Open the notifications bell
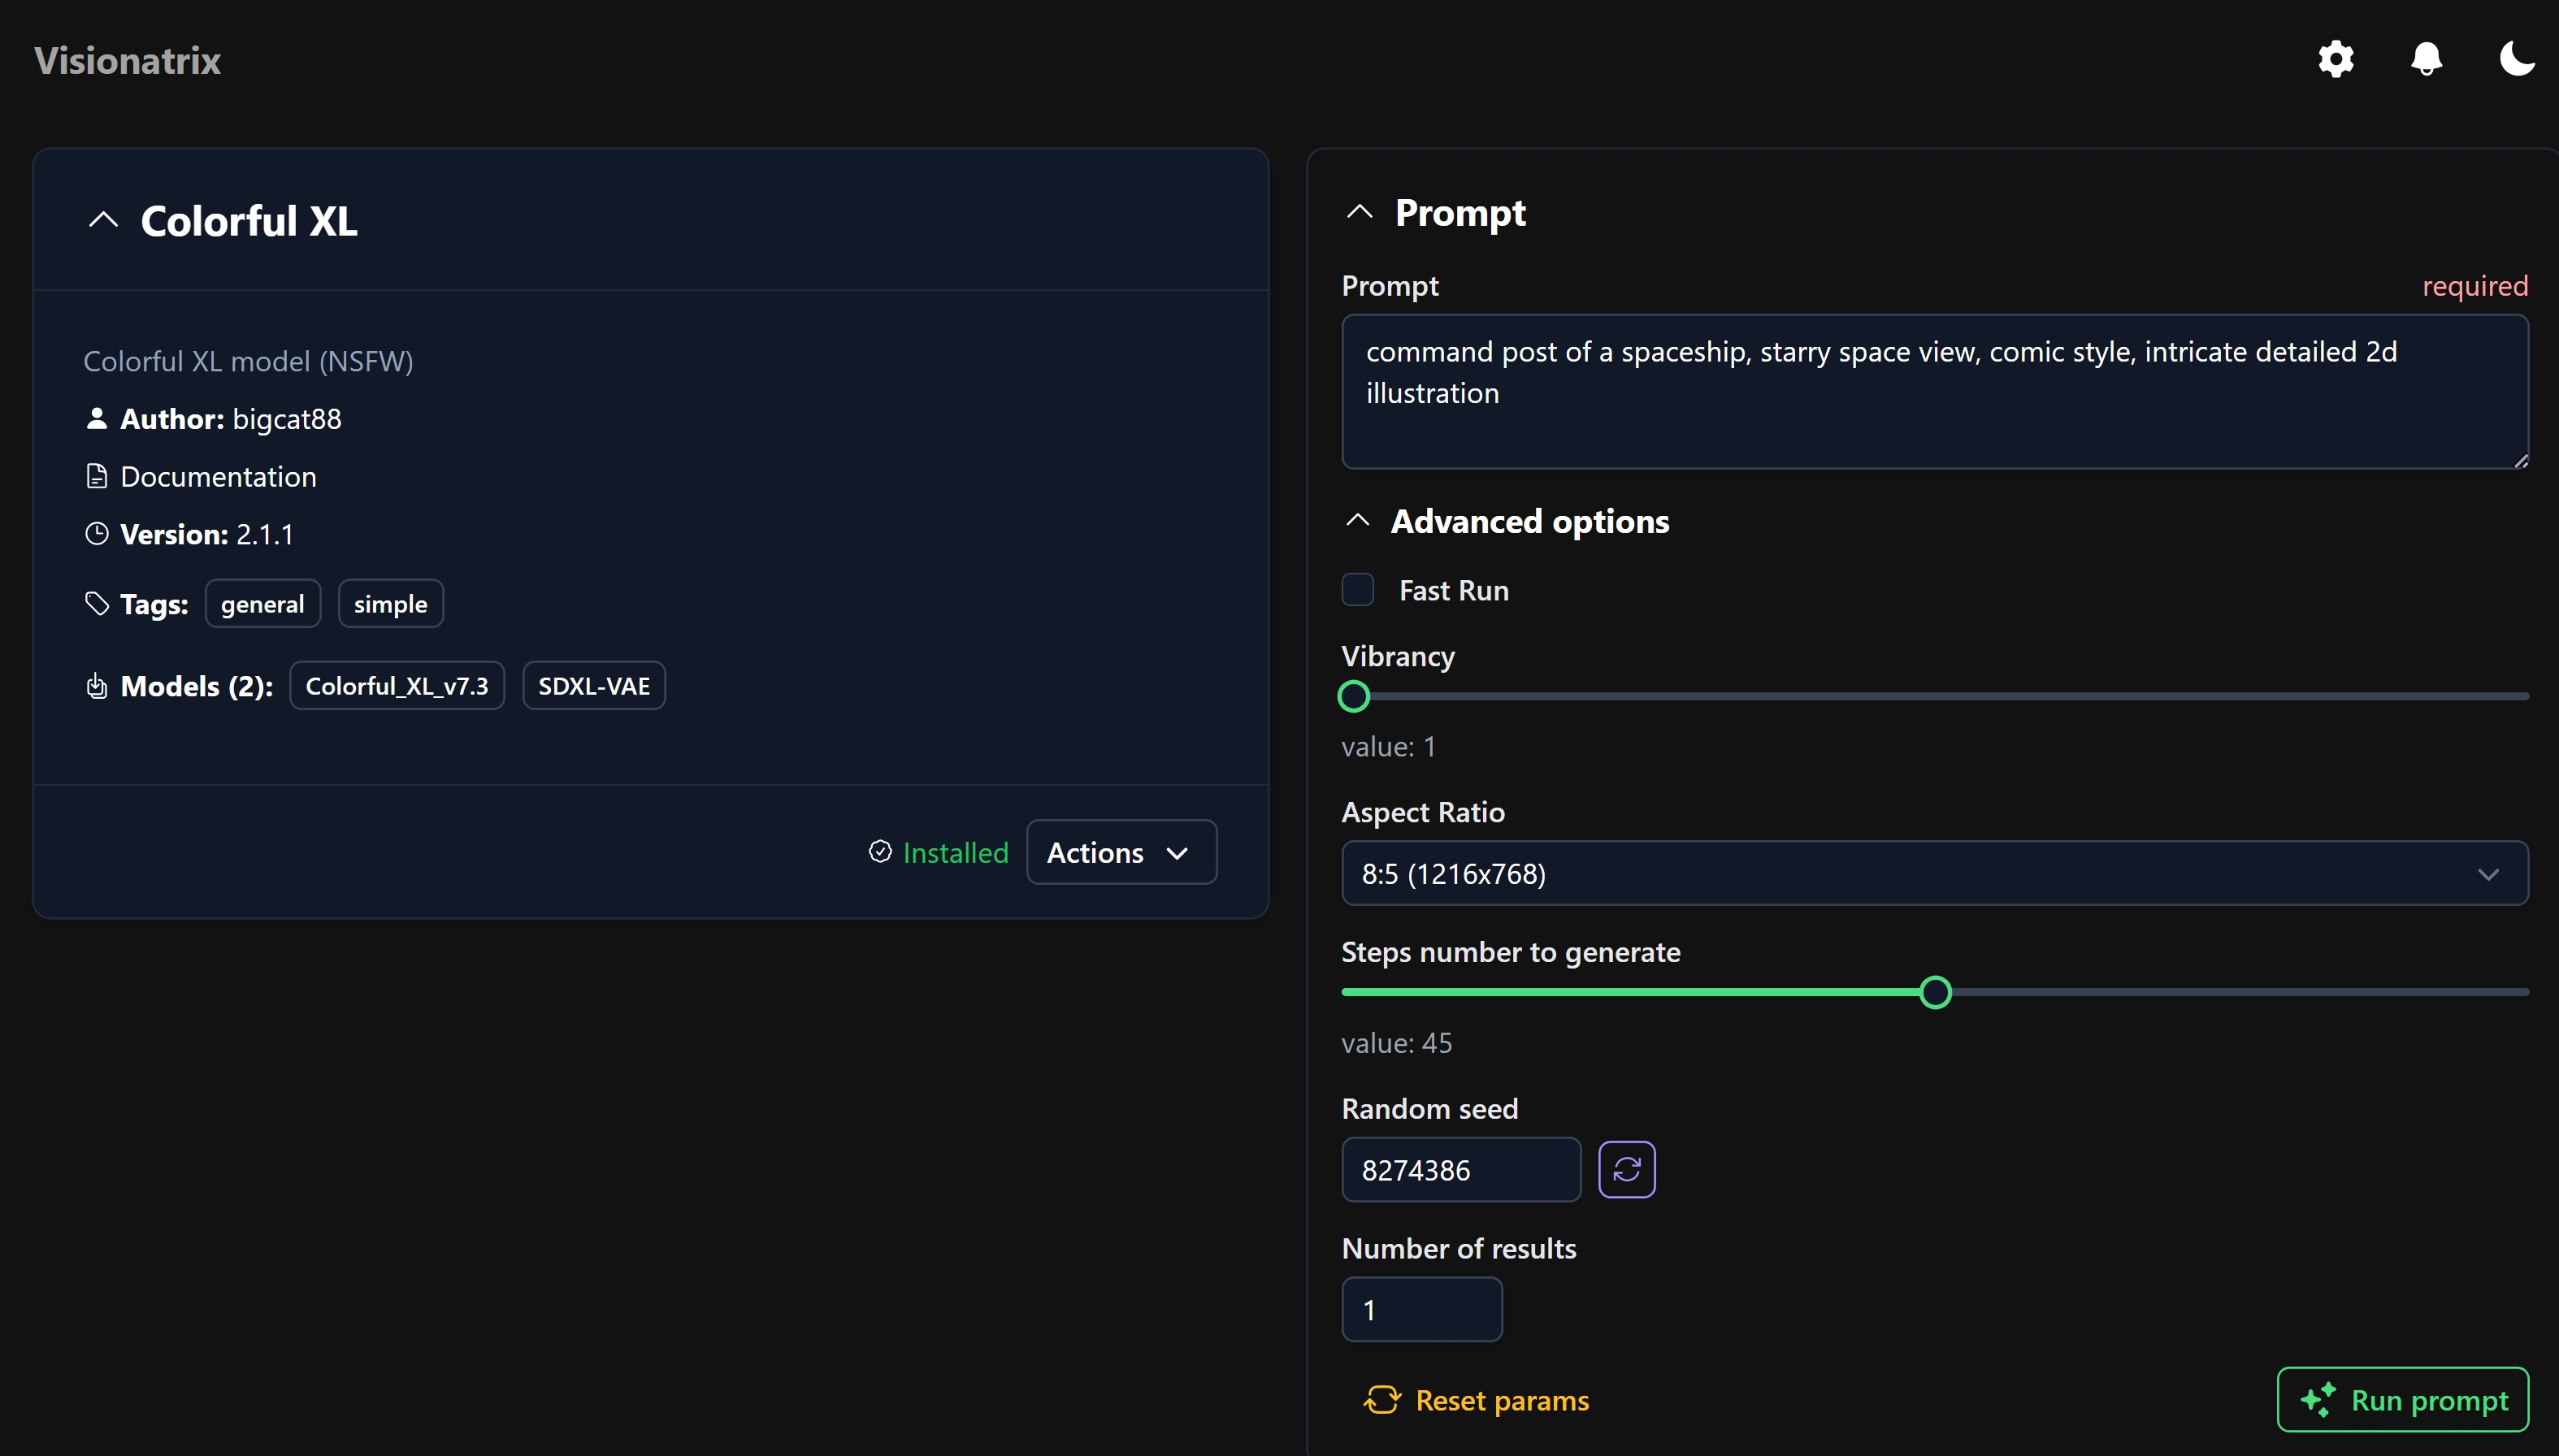Viewport: 2559px width, 1456px height. 2427,59
